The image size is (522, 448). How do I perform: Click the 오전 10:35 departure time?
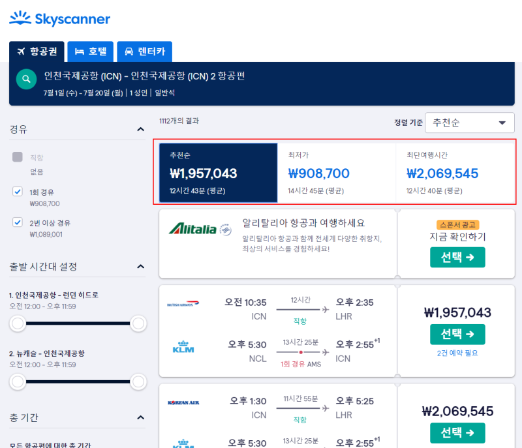(245, 303)
